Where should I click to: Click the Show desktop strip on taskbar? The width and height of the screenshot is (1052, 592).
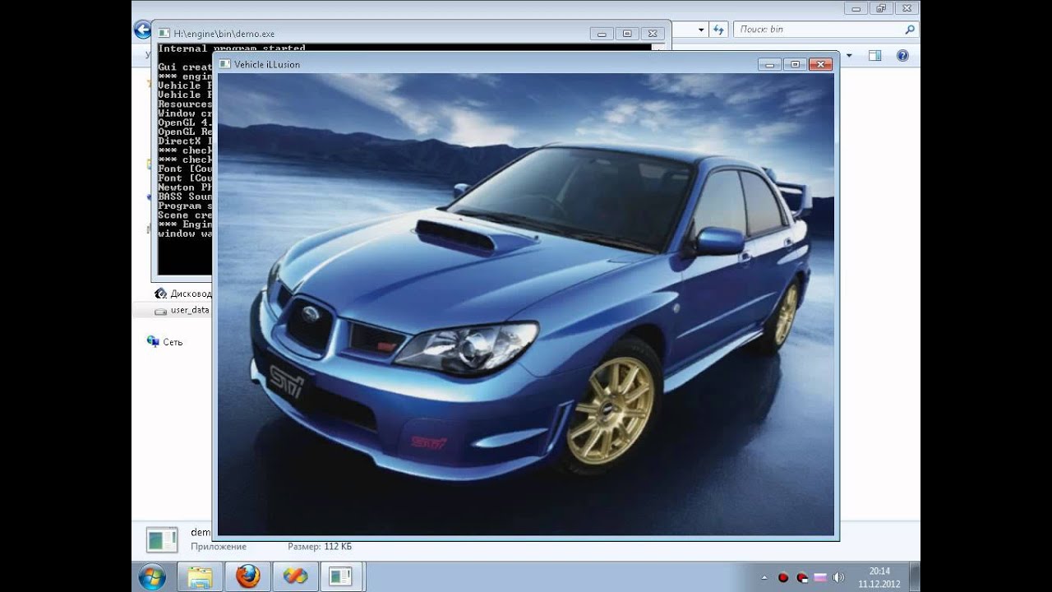[915, 577]
